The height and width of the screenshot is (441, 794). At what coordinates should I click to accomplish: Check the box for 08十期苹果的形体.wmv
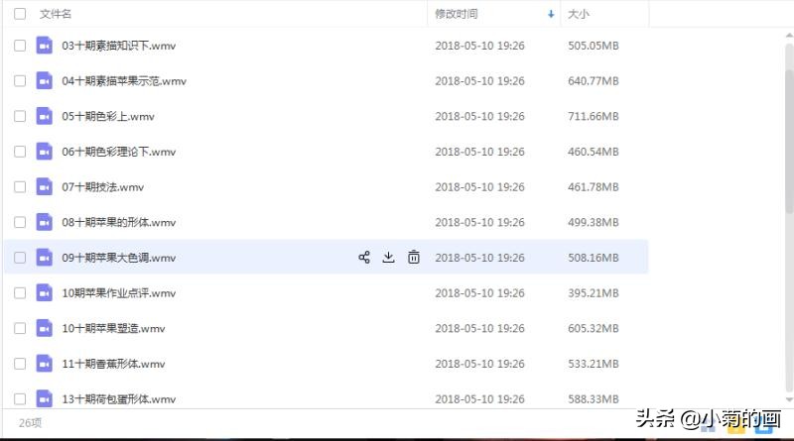20,223
